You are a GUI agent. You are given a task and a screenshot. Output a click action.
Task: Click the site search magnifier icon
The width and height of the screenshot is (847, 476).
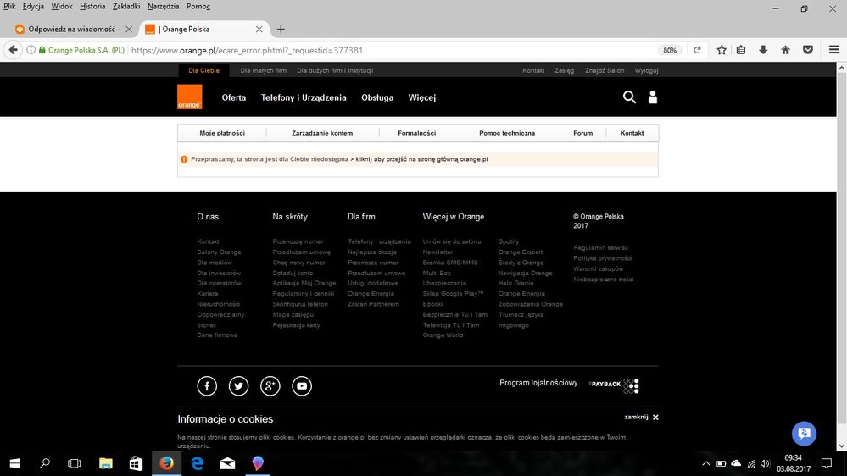(x=629, y=97)
